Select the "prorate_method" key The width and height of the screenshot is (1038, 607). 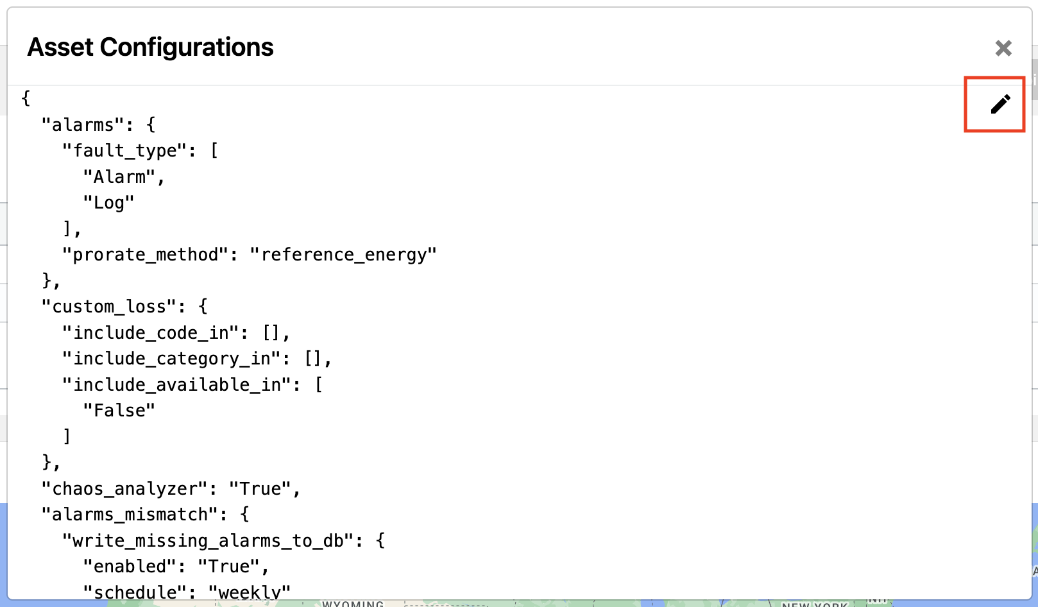[x=146, y=255]
